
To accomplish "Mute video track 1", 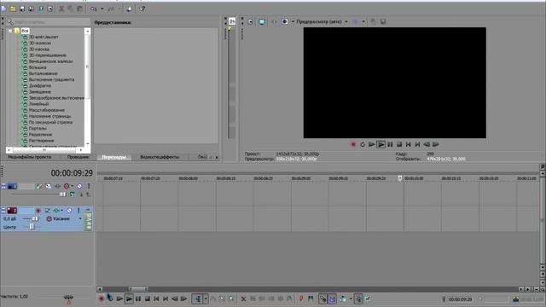I will 79,186.
